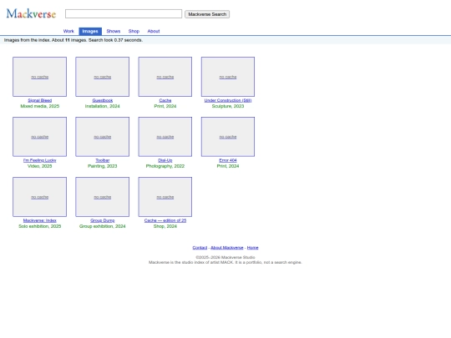Open the Shows tab
Image resolution: width=451 pixels, height=338 pixels.
click(114, 31)
